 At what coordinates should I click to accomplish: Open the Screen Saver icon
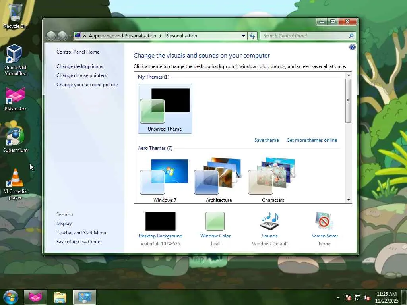[324, 221]
